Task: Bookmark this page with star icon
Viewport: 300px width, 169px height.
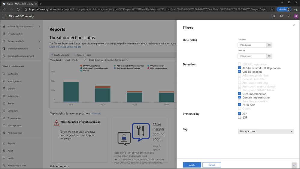Action: 272,9
